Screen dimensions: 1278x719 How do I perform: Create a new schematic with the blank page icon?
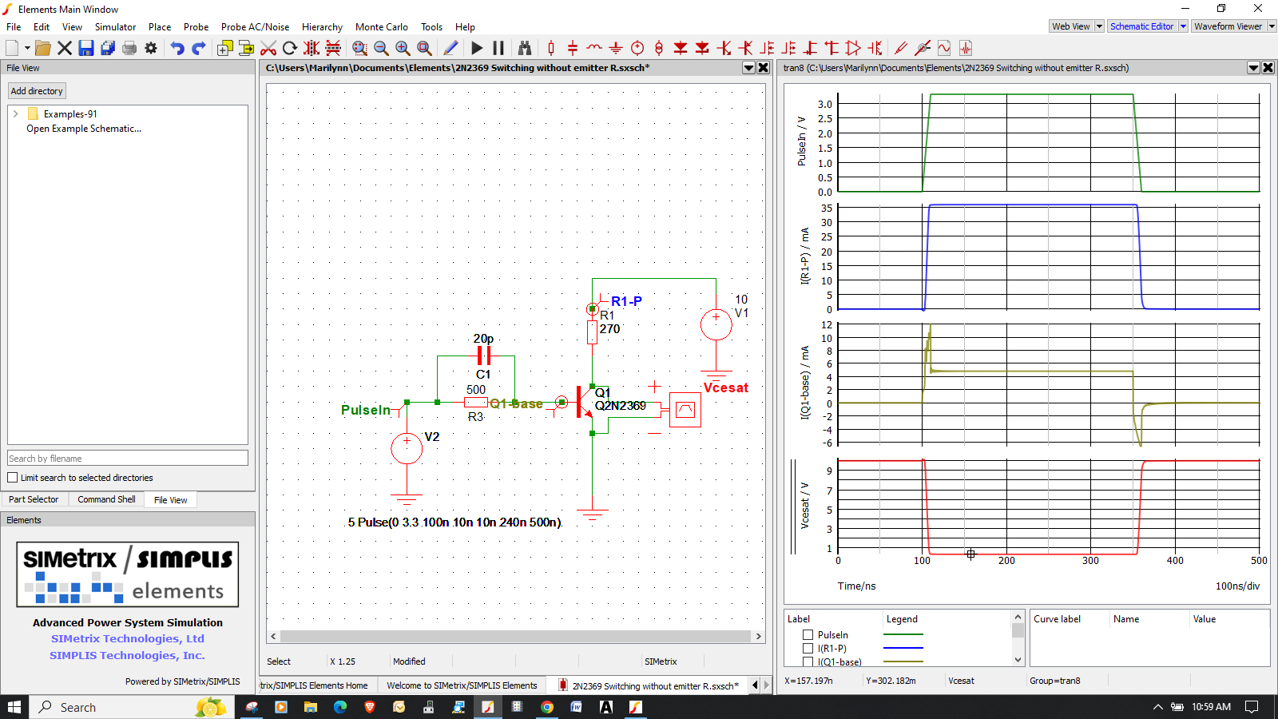point(12,48)
